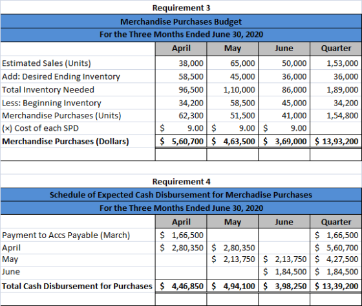Click the Merchandise Purchases (Dollars) label

coord(65,142)
